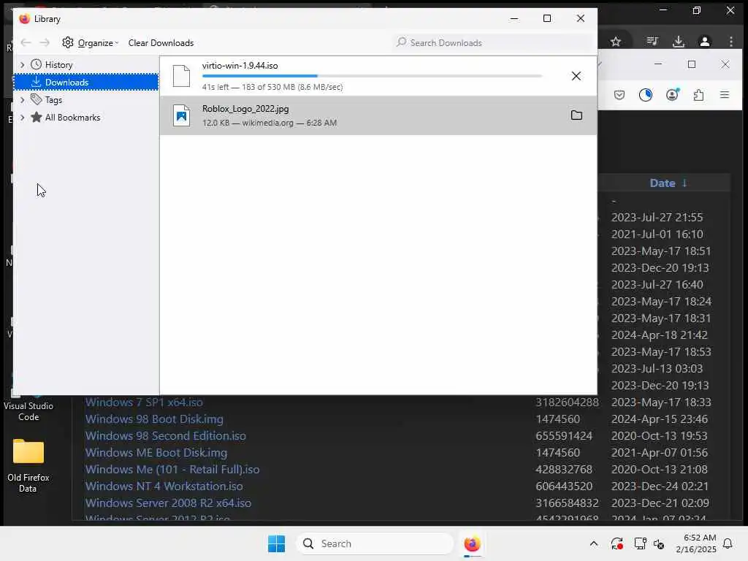The width and height of the screenshot is (748, 561).
Task: Open Windows ME Boot Disk.img link
Action: 156,452
